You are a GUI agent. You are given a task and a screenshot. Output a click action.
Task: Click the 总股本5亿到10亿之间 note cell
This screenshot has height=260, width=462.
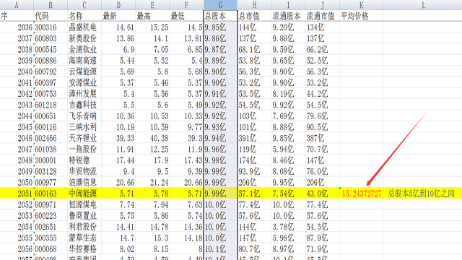tap(421, 194)
